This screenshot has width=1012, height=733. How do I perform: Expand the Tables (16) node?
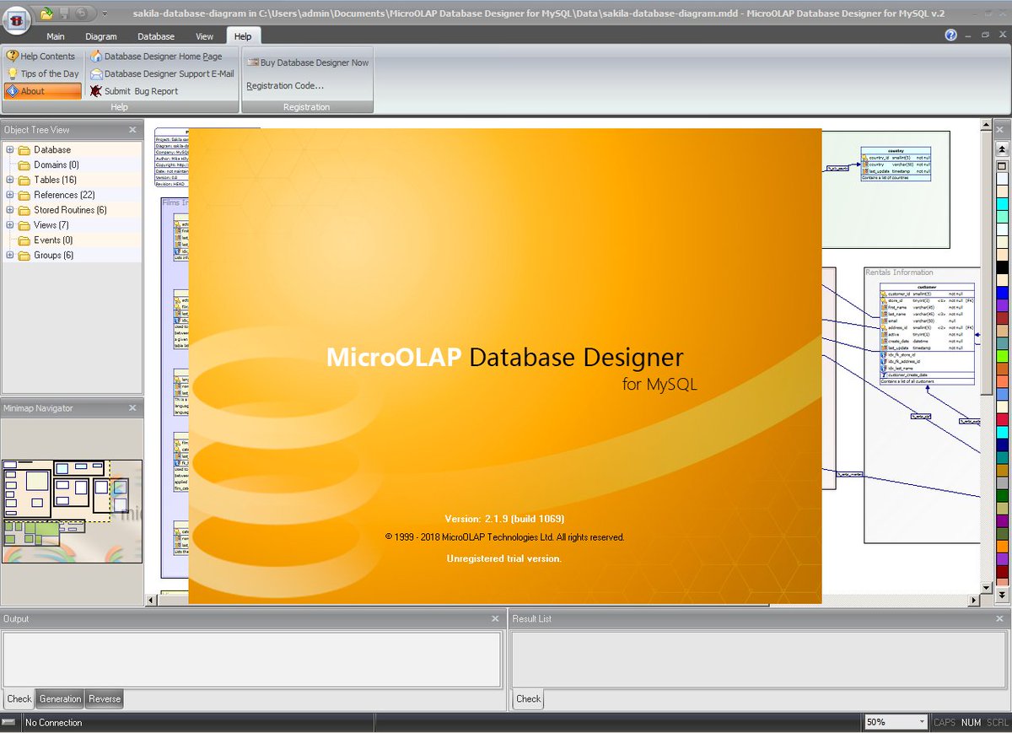point(10,180)
